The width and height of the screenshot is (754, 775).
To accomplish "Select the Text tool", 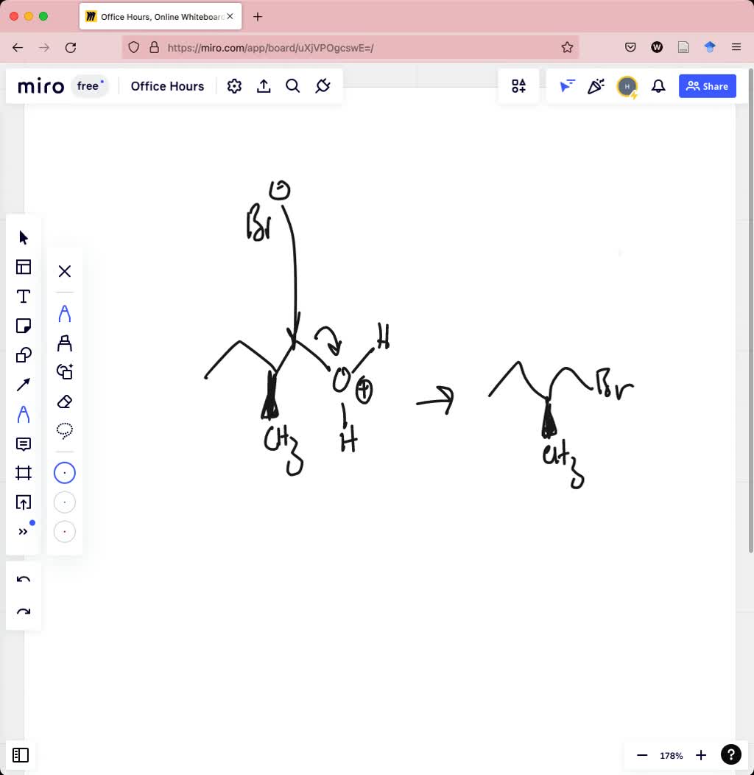I will pyautogui.click(x=24, y=296).
